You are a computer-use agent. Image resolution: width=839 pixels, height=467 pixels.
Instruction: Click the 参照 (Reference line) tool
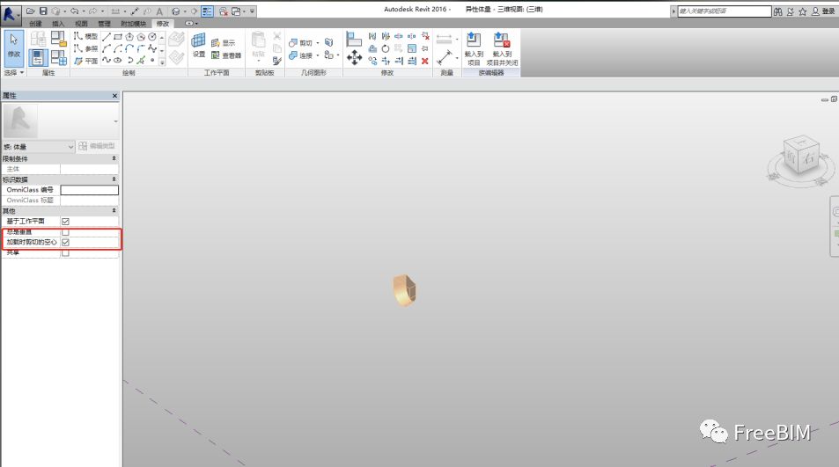[x=85, y=48]
